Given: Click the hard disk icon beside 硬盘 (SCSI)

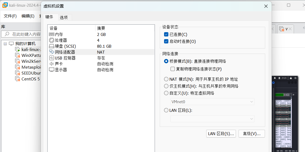Looking at the screenshot, I should (x=52, y=46).
